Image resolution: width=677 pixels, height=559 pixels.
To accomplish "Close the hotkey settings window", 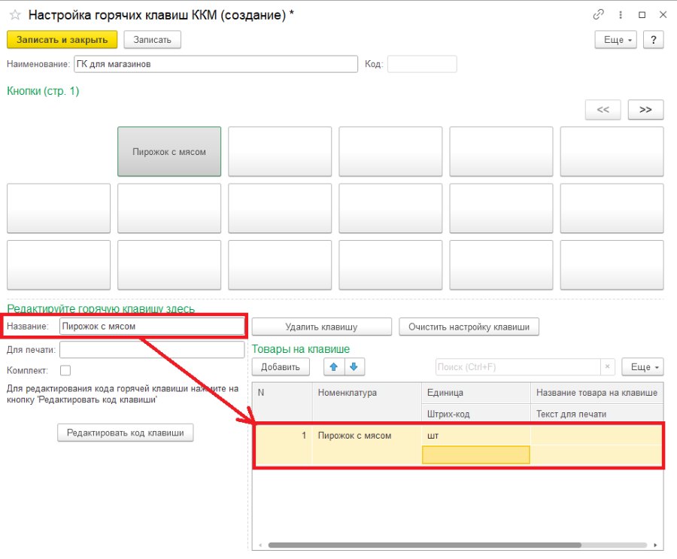I will pos(663,15).
